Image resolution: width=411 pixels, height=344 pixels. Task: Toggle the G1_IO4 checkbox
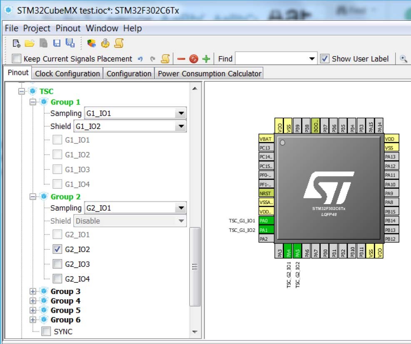pos(57,184)
